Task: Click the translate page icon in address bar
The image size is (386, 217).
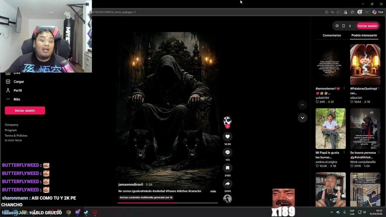Action: (332, 12)
